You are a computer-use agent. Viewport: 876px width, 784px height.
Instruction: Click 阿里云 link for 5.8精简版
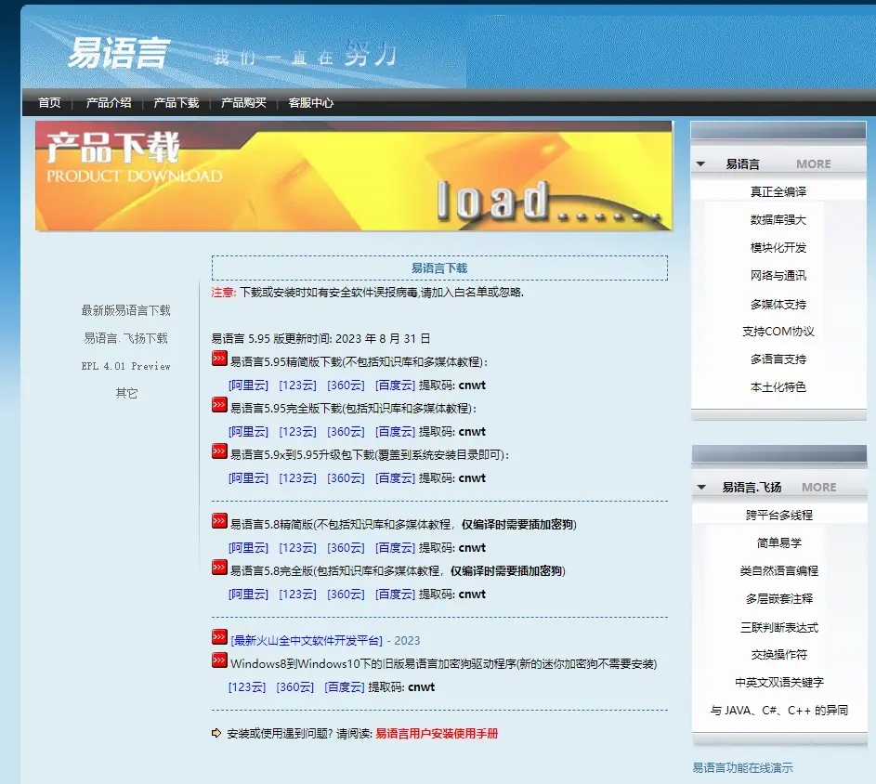(x=248, y=548)
